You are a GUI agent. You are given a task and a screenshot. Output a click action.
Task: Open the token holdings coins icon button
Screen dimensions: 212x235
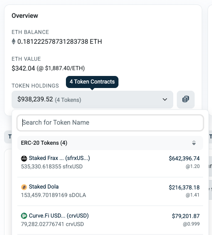tap(186, 100)
